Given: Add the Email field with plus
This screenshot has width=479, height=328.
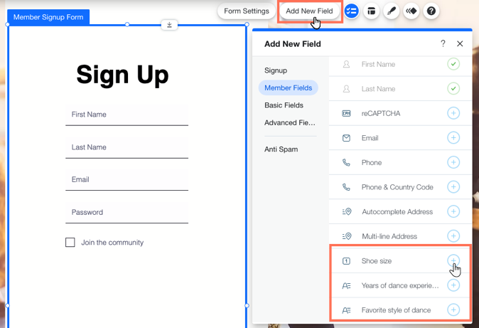Looking at the screenshot, I should pyautogui.click(x=453, y=138).
